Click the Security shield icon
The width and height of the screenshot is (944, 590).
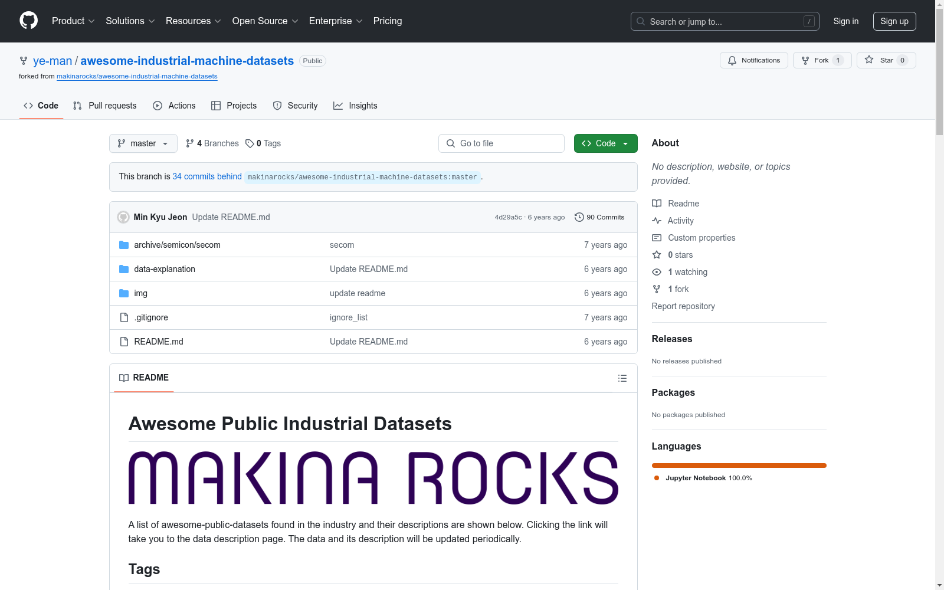tap(277, 106)
